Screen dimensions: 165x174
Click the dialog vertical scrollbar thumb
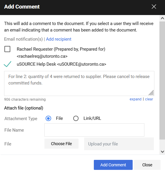pyautogui.click(x=162, y=80)
